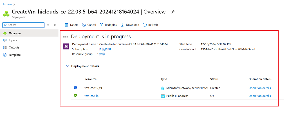The height and width of the screenshot is (124, 289).
Task: Click the Refresh button label
Action: click(153, 25)
